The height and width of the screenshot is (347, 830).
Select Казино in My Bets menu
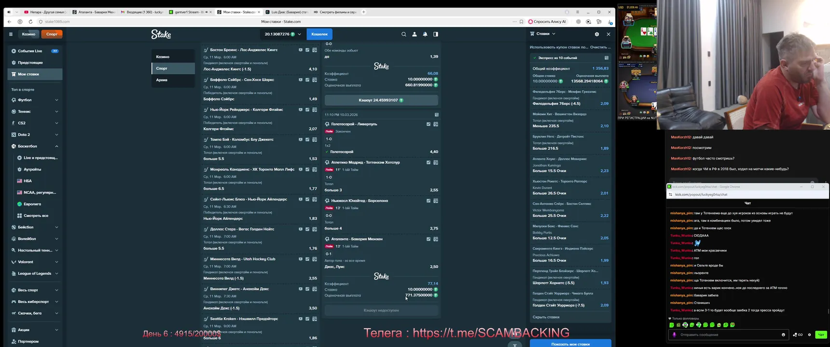[x=173, y=57]
